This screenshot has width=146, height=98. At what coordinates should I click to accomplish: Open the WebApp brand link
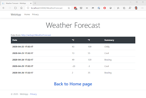tap(16, 14)
